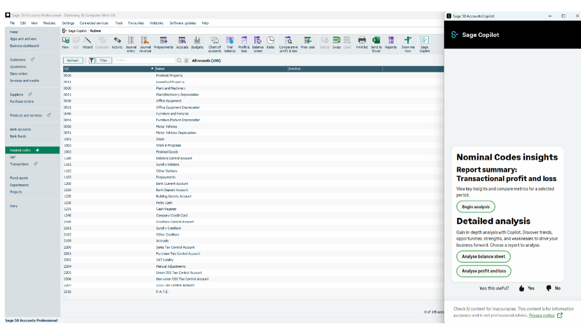Open the Modules menu
The width and height of the screenshot is (581, 324).
49,23
